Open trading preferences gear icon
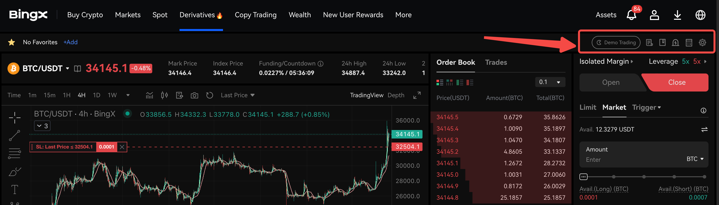Viewport: 719px width, 205px height. click(x=702, y=42)
